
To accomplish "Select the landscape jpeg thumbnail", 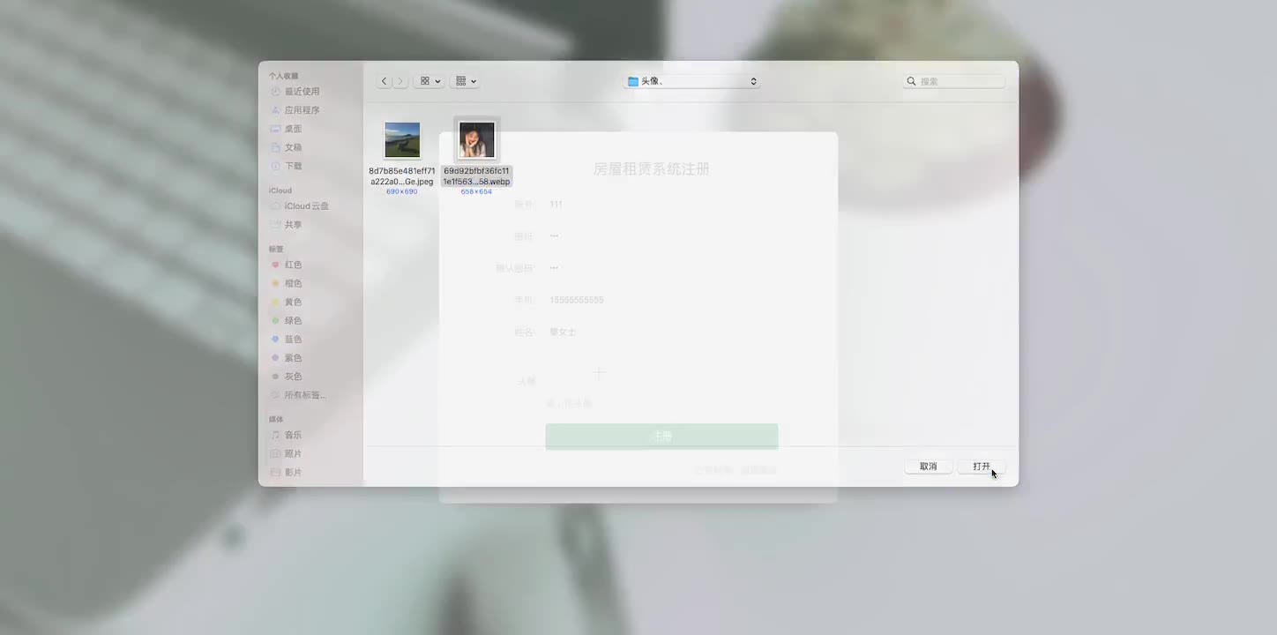I will pyautogui.click(x=402, y=140).
